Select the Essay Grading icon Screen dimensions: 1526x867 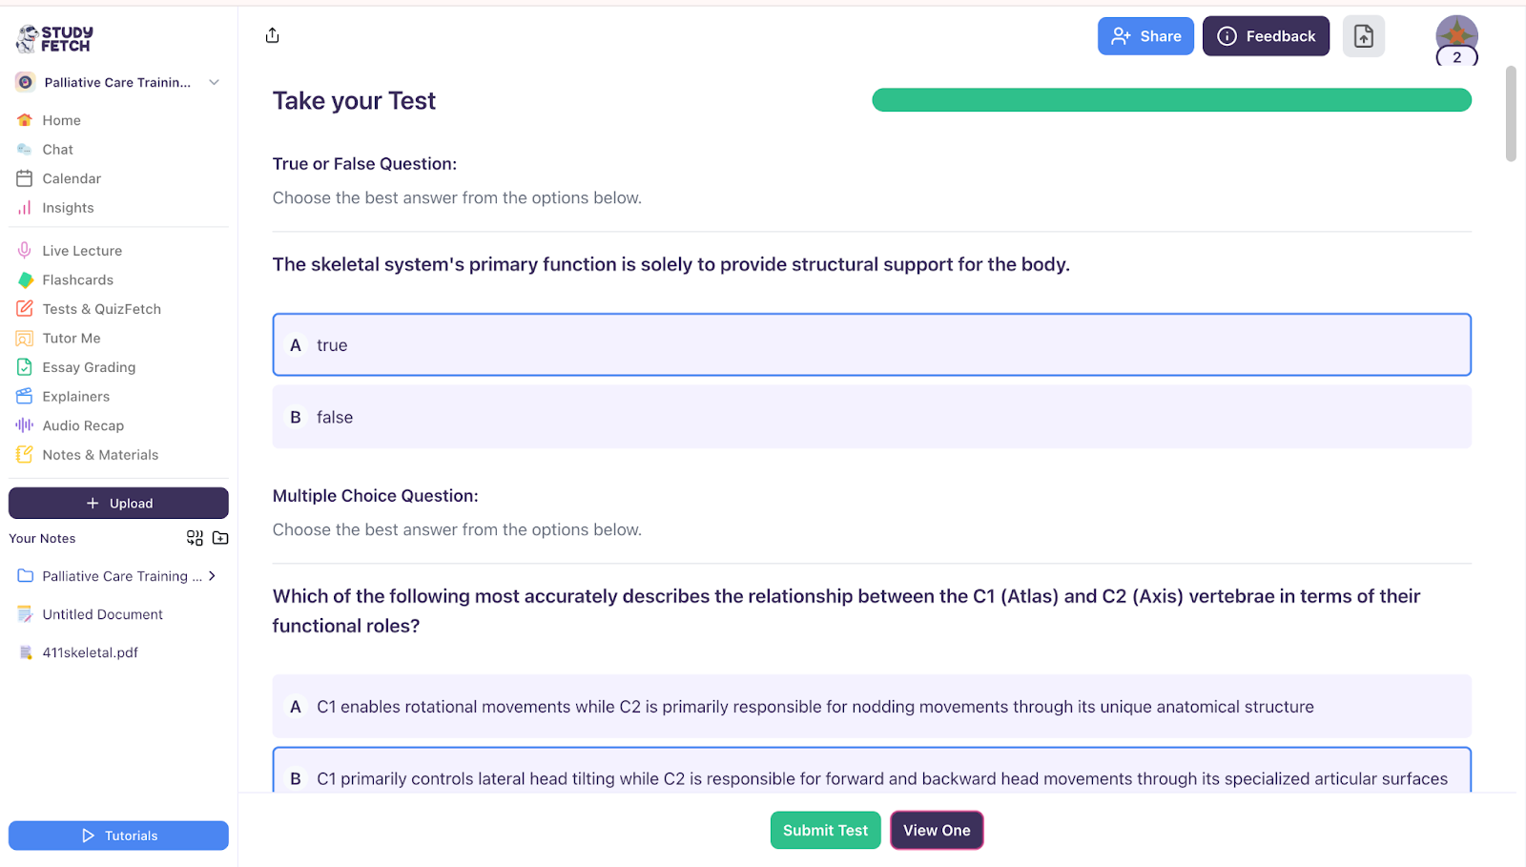click(x=24, y=367)
